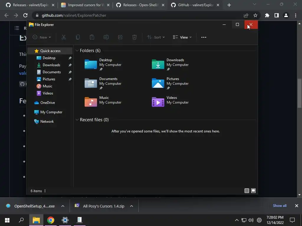Select My Computer in navigation pane
Screen dimensions: 302x226
pos(50,112)
